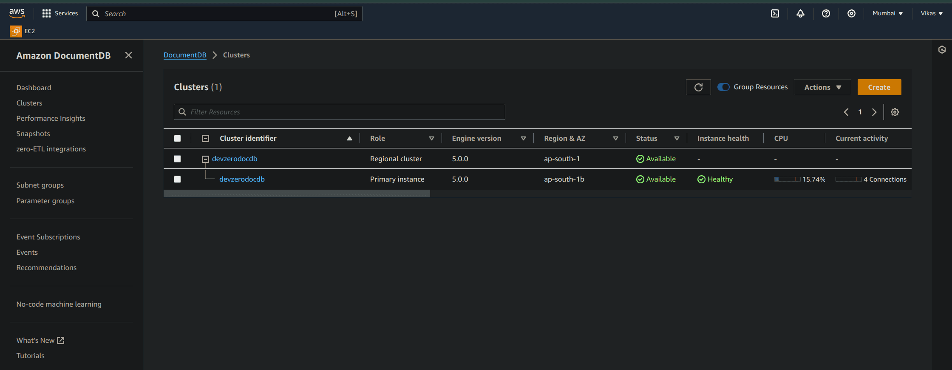Sort by the Status column arrow
The width and height of the screenshot is (952, 370).
677,138
